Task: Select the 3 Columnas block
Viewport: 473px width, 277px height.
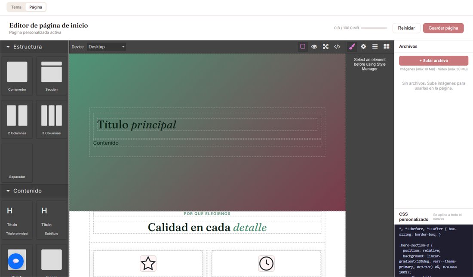Action: [x=52, y=119]
